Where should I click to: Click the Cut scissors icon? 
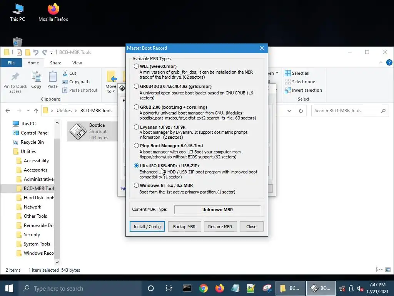65,73
